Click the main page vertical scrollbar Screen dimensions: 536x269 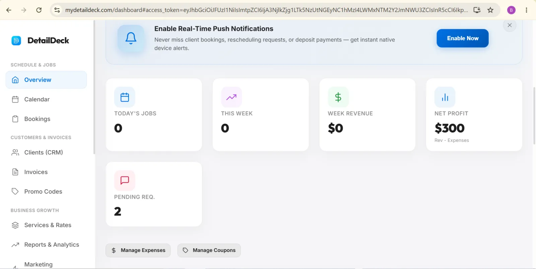534,115
